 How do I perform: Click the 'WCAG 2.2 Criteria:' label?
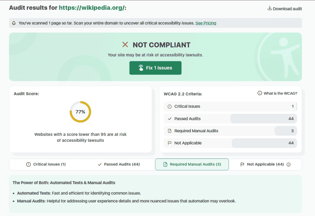pyautogui.click(x=183, y=94)
